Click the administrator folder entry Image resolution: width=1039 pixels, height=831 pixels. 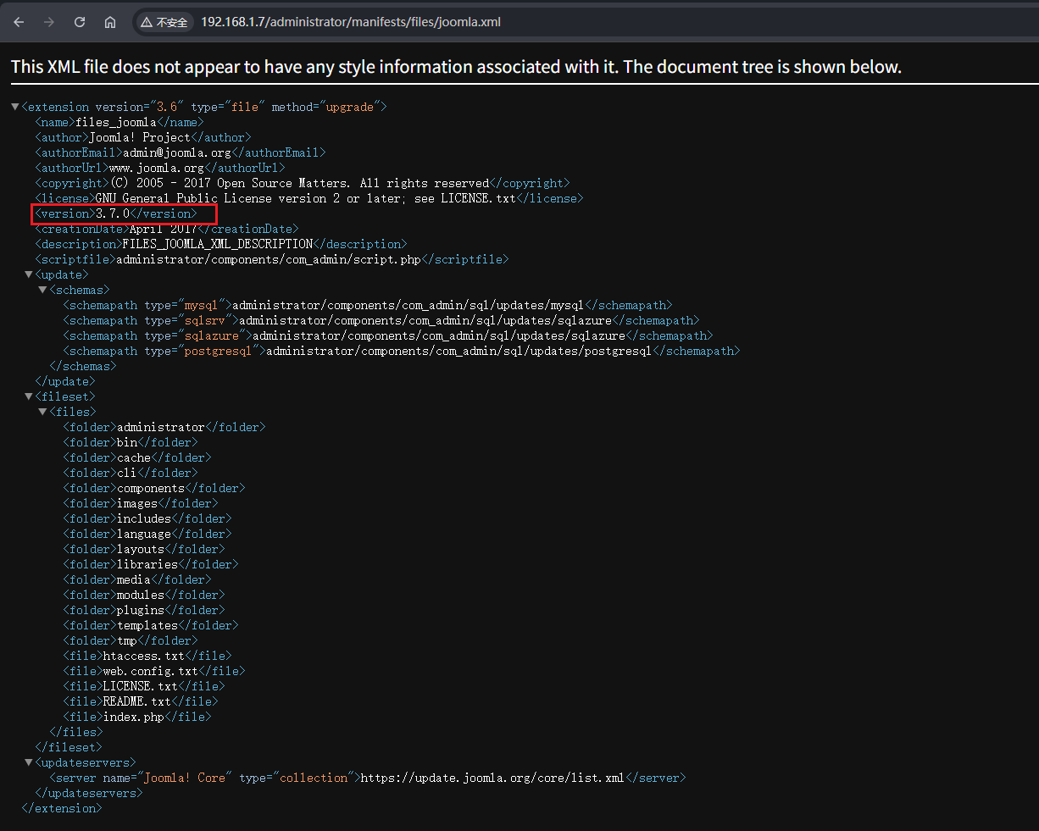tap(164, 427)
